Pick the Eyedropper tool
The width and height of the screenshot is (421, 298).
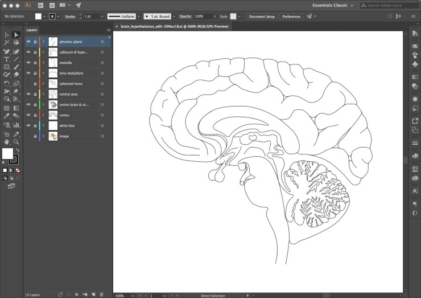[7, 116]
